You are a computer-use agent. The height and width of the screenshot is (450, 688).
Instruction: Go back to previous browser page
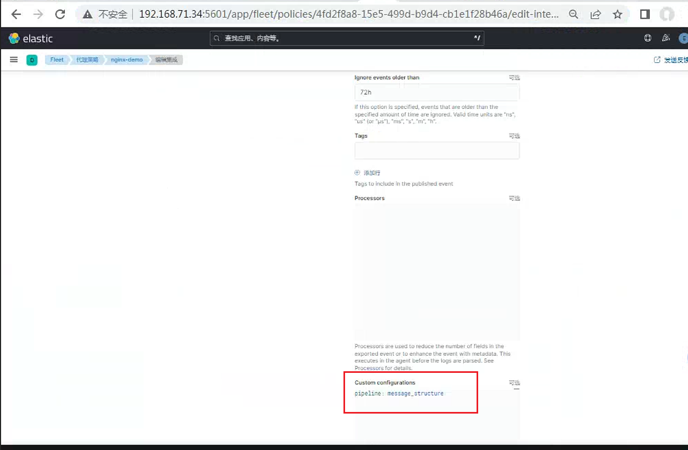click(x=16, y=14)
